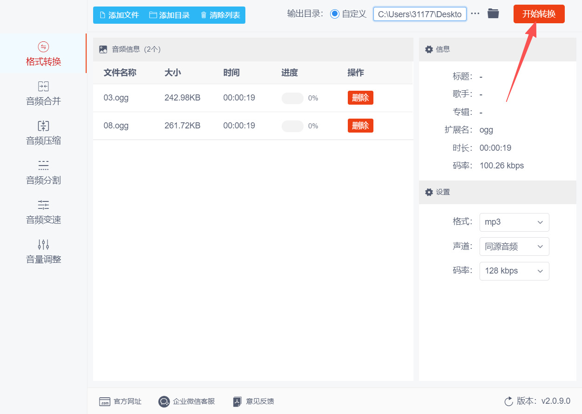Viewport: 582px width, 414px height.
Task: Select 音频变速 audio speed change
Action: pyautogui.click(x=43, y=212)
